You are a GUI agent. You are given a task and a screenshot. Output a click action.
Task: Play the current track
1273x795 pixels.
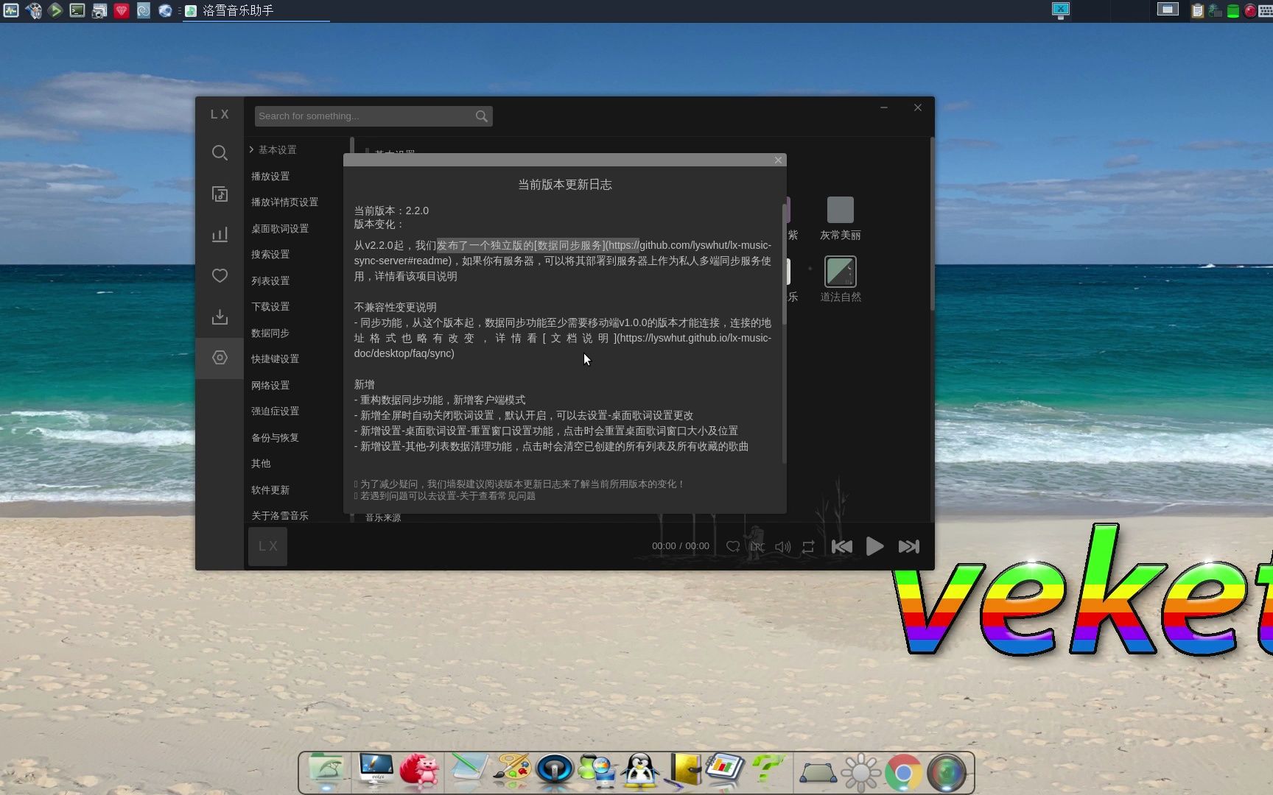[x=874, y=546]
